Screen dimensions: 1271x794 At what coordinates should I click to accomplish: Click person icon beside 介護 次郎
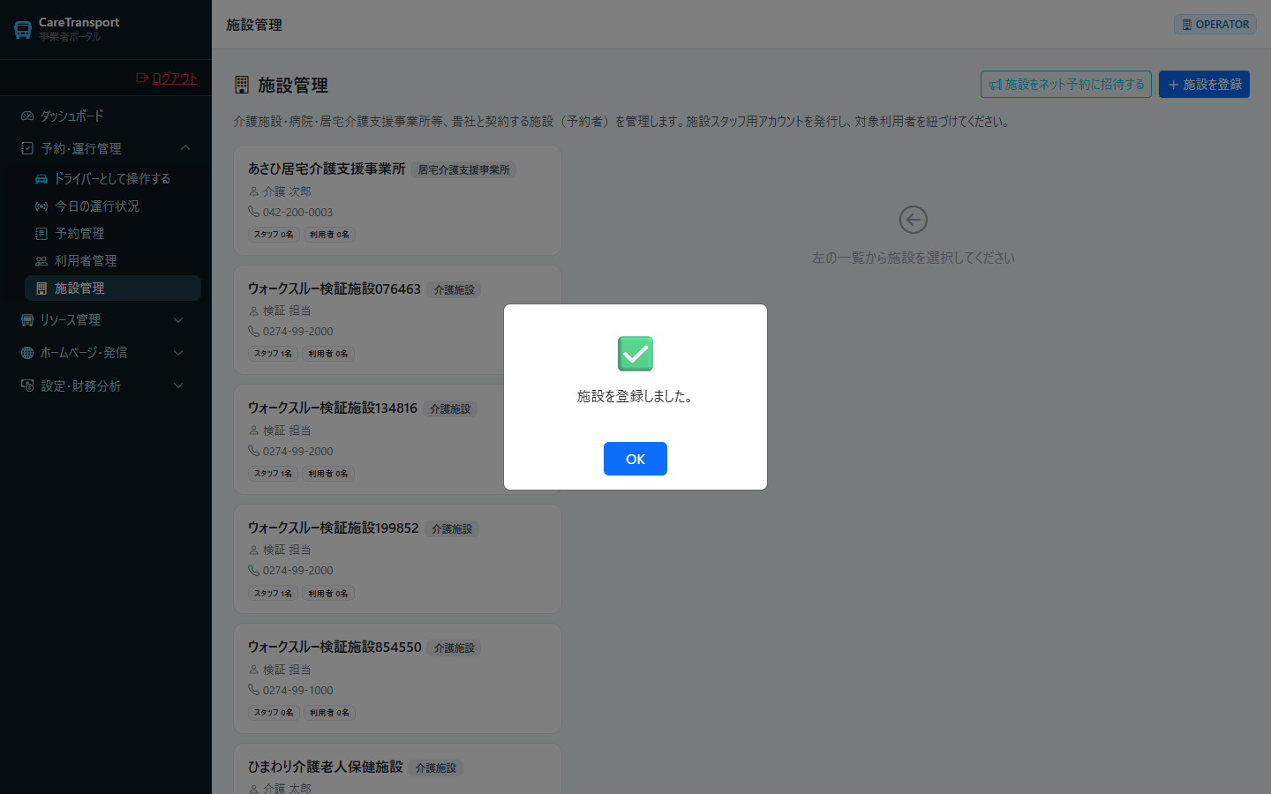(x=253, y=191)
